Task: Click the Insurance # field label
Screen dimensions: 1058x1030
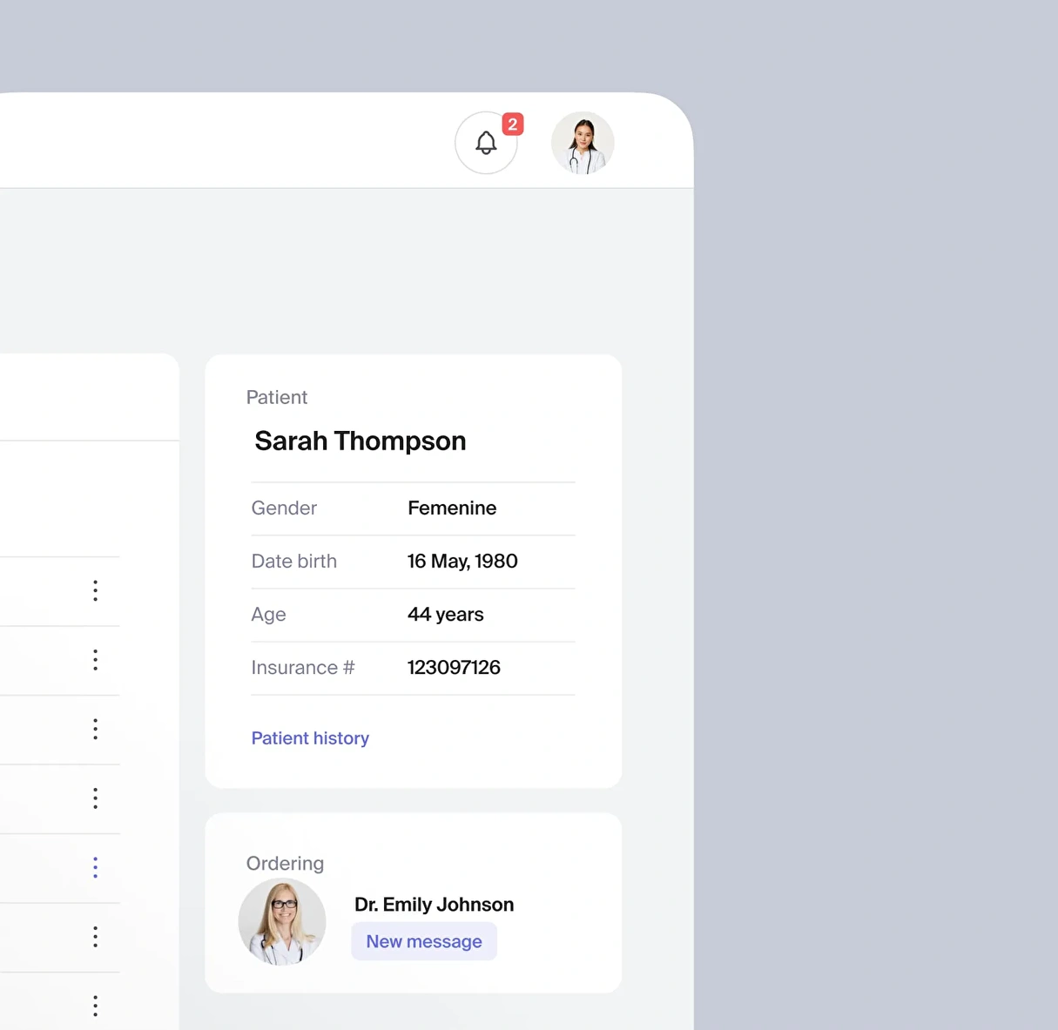Action: tap(303, 668)
